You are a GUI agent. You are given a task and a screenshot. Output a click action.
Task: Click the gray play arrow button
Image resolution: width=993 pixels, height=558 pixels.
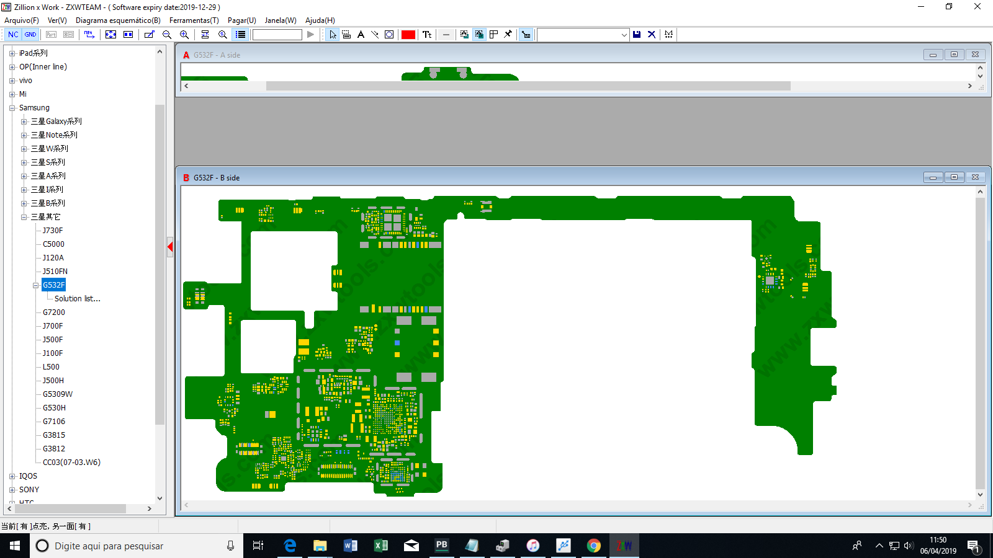coord(310,35)
